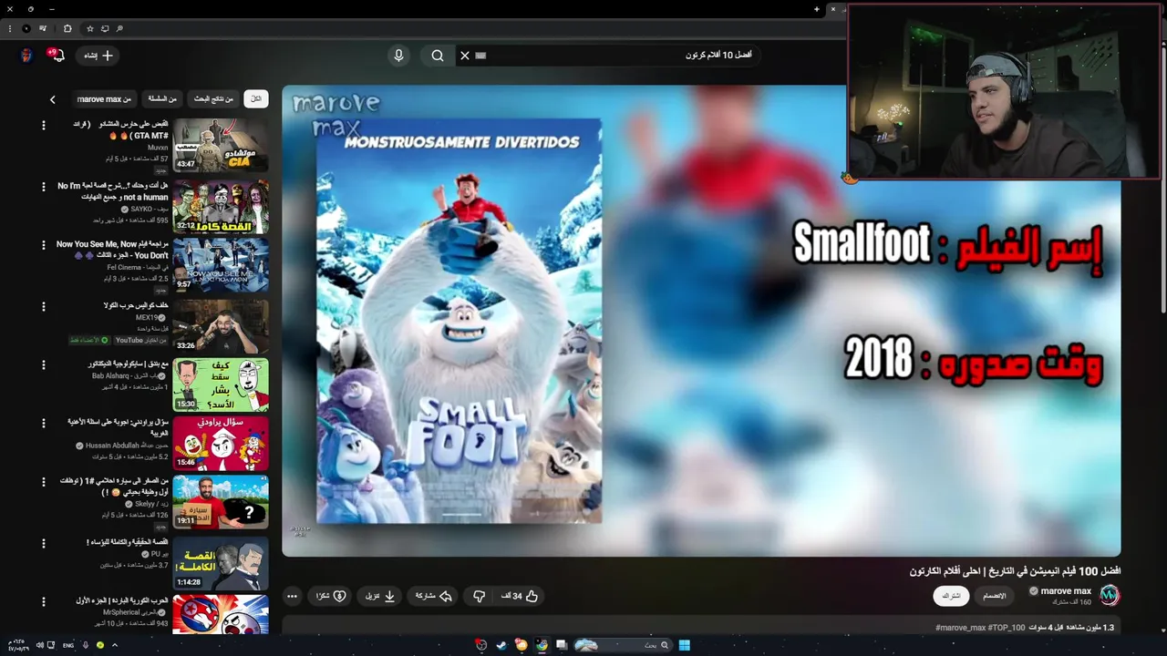Open more actions three-dot under video
This screenshot has height=656, width=1167.
(x=292, y=596)
